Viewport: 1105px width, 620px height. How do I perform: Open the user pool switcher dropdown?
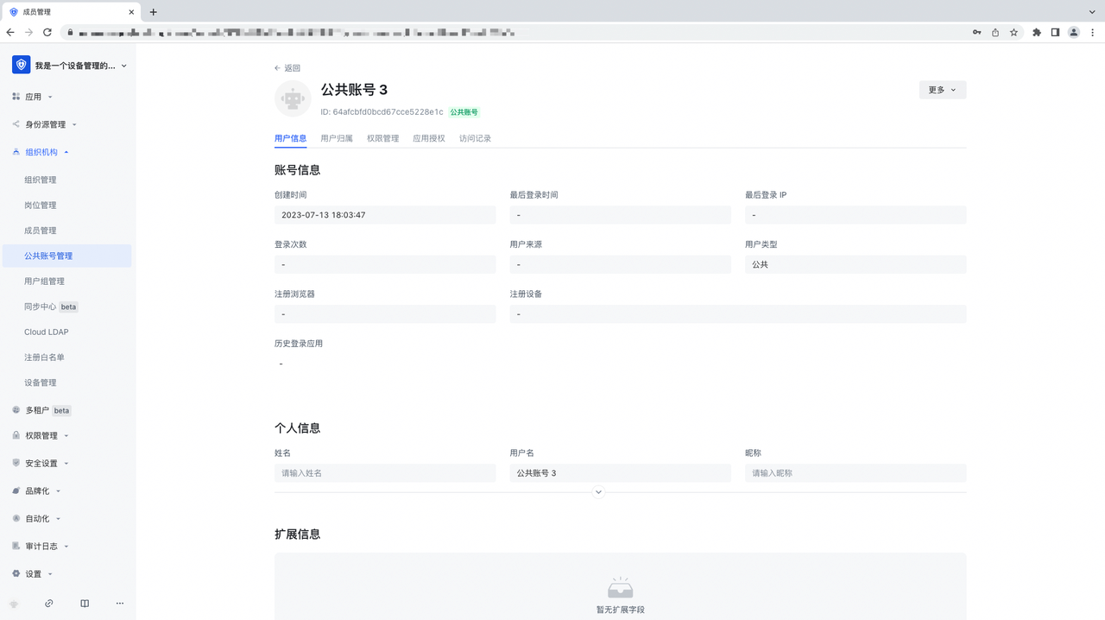(x=71, y=66)
